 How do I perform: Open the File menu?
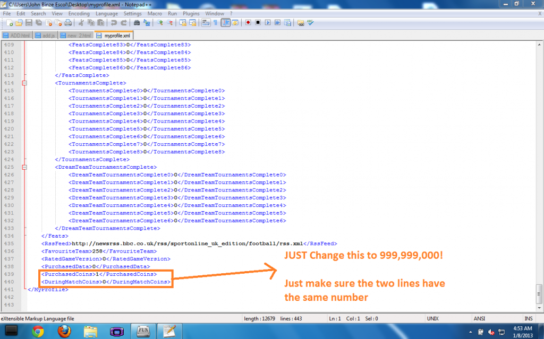[x=6, y=13]
